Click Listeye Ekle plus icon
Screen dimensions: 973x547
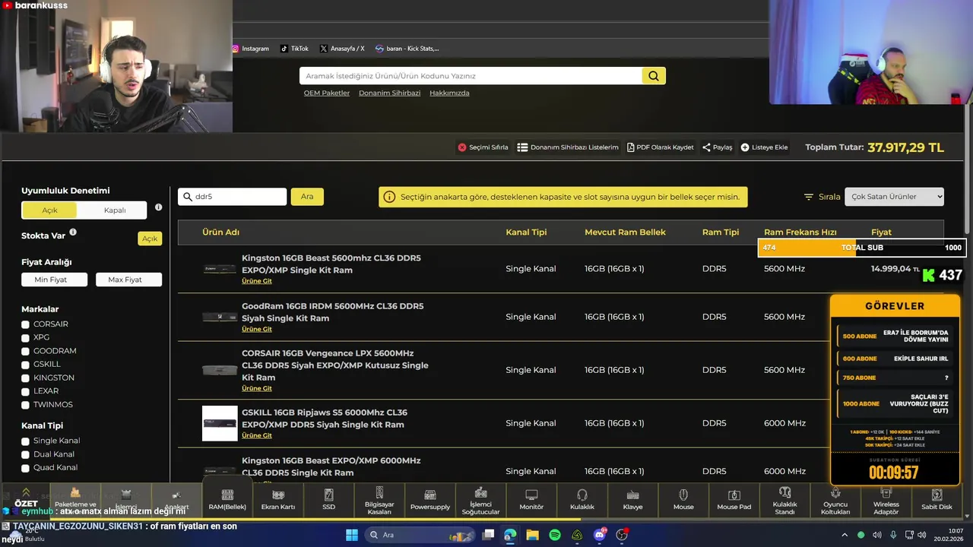[x=745, y=147]
